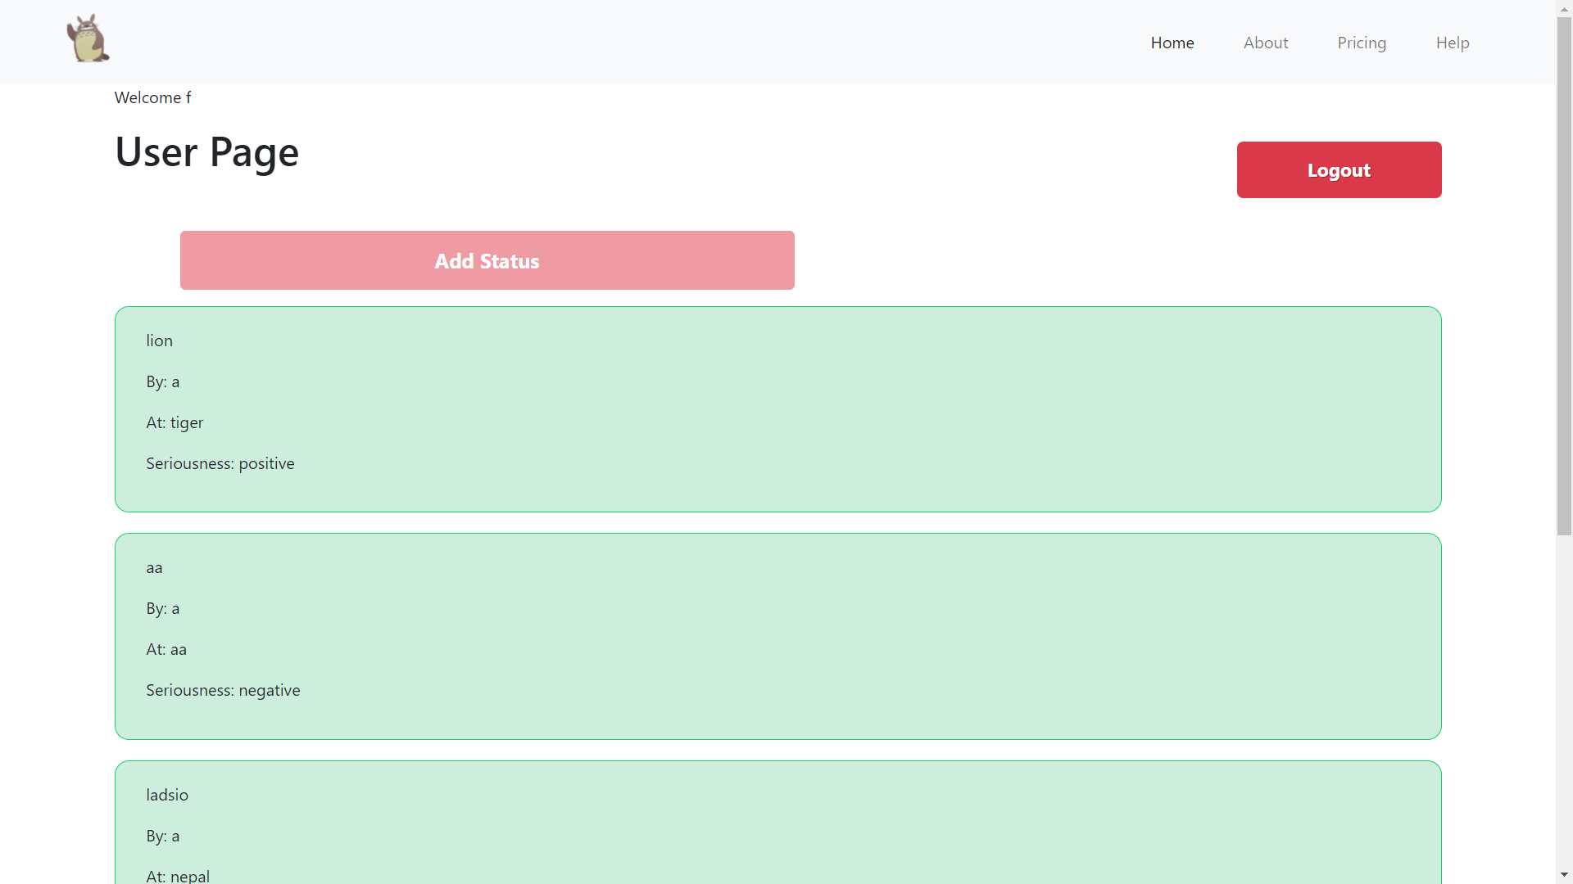Click the Add Status button
This screenshot has height=884, width=1573.
(x=487, y=260)
